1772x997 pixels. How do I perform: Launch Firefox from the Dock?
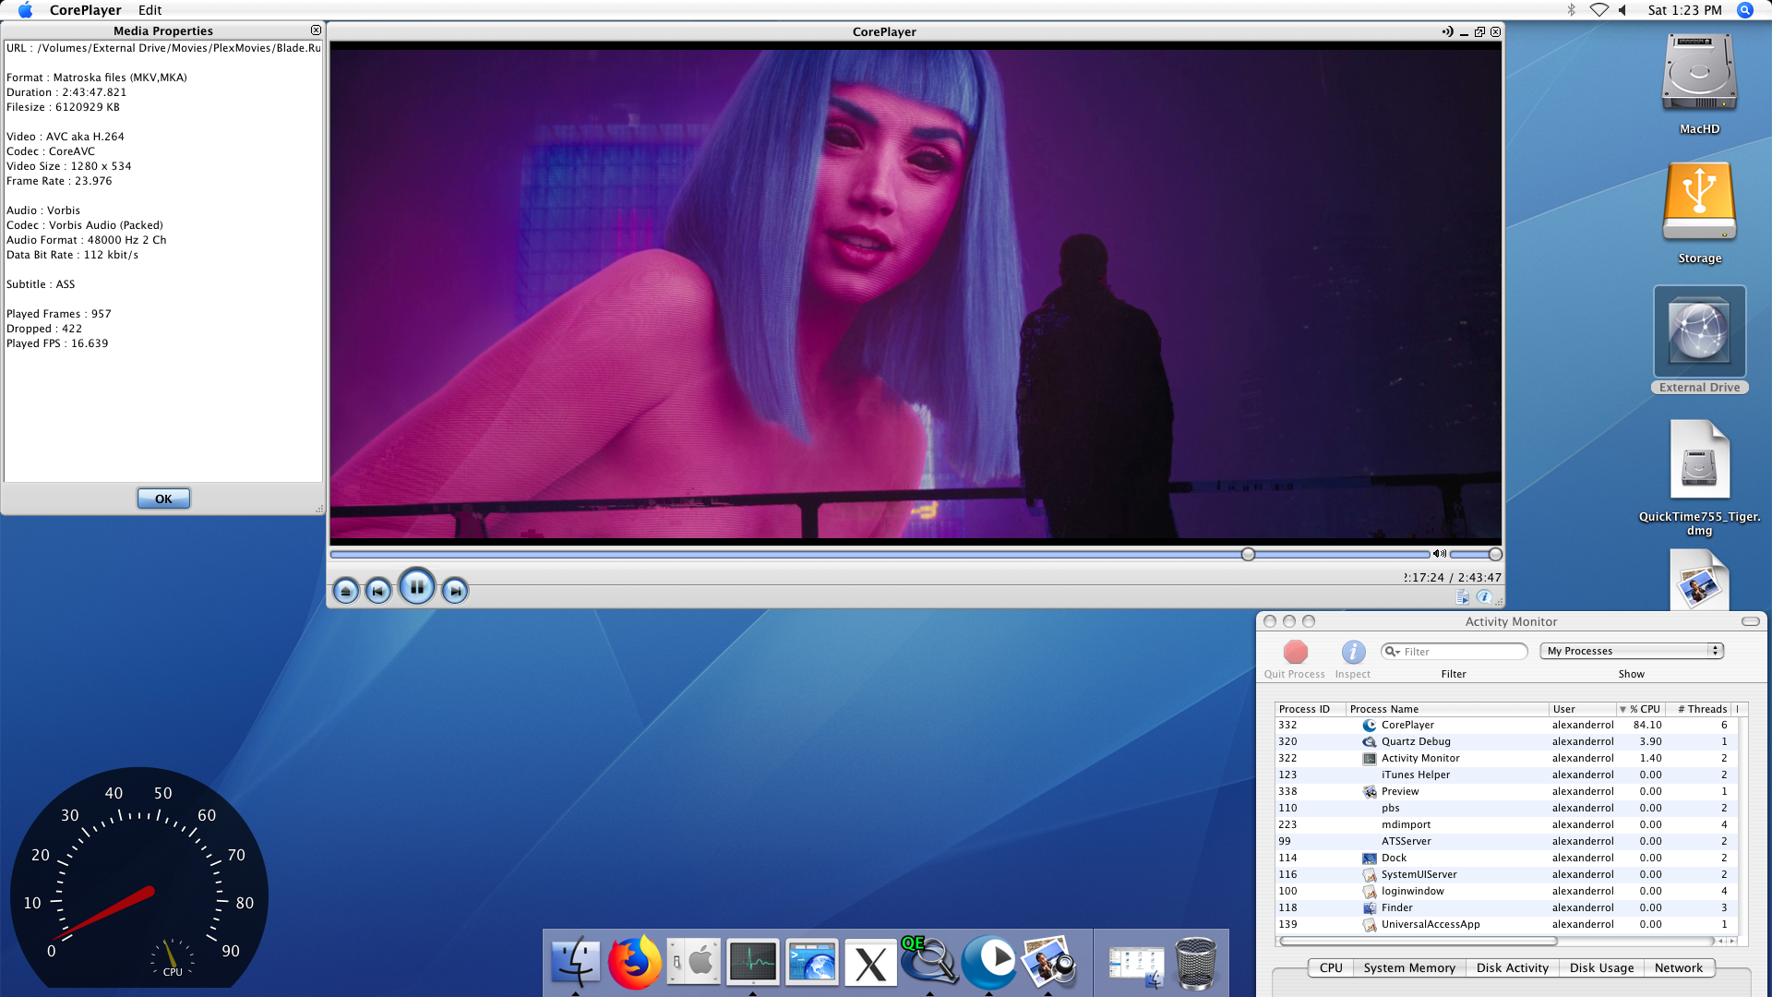[x=635, y=962]
